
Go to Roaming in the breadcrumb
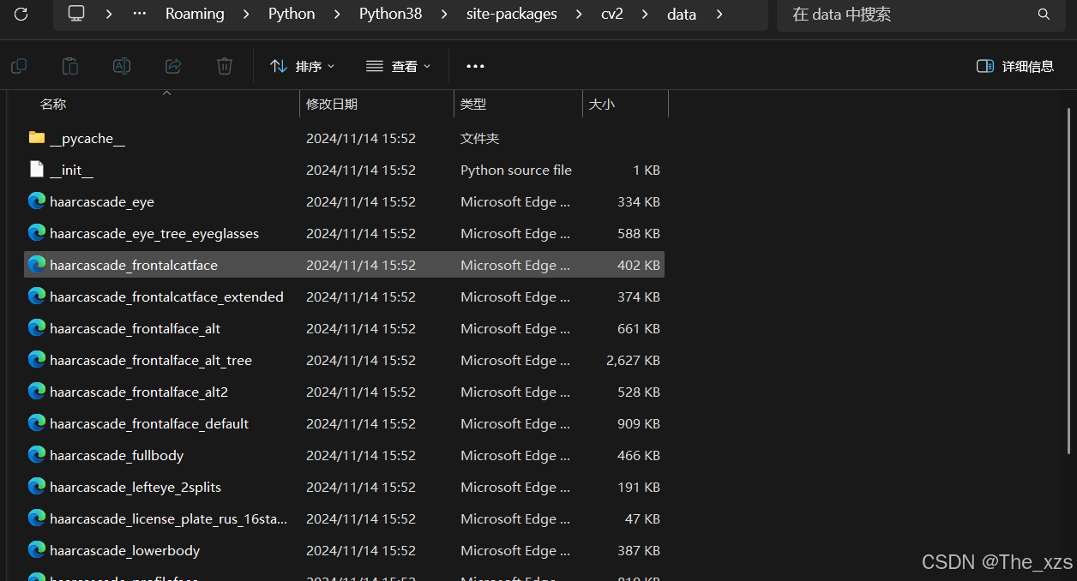click(195, 14)
